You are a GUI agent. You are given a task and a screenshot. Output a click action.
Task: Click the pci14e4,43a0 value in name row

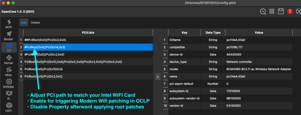pyautogui.click(x=259, y=76)
